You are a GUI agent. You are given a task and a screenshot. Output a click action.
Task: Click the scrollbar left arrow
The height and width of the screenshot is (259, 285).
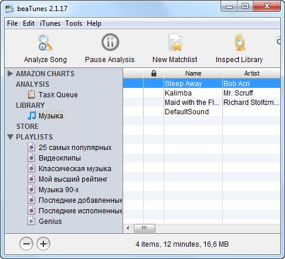(x=128, y=228)
